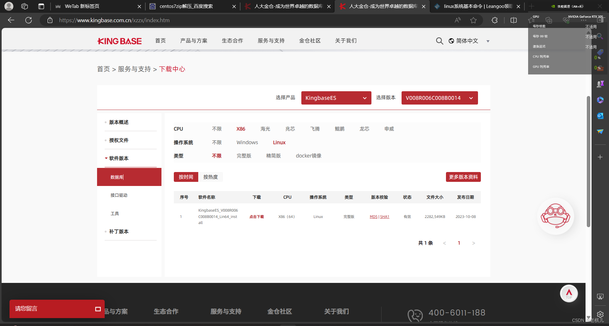This screenshot has width=609, height=326.
Task: Select the 完整版 type filter
Action: pyautogui.click(x=244, y=156)
